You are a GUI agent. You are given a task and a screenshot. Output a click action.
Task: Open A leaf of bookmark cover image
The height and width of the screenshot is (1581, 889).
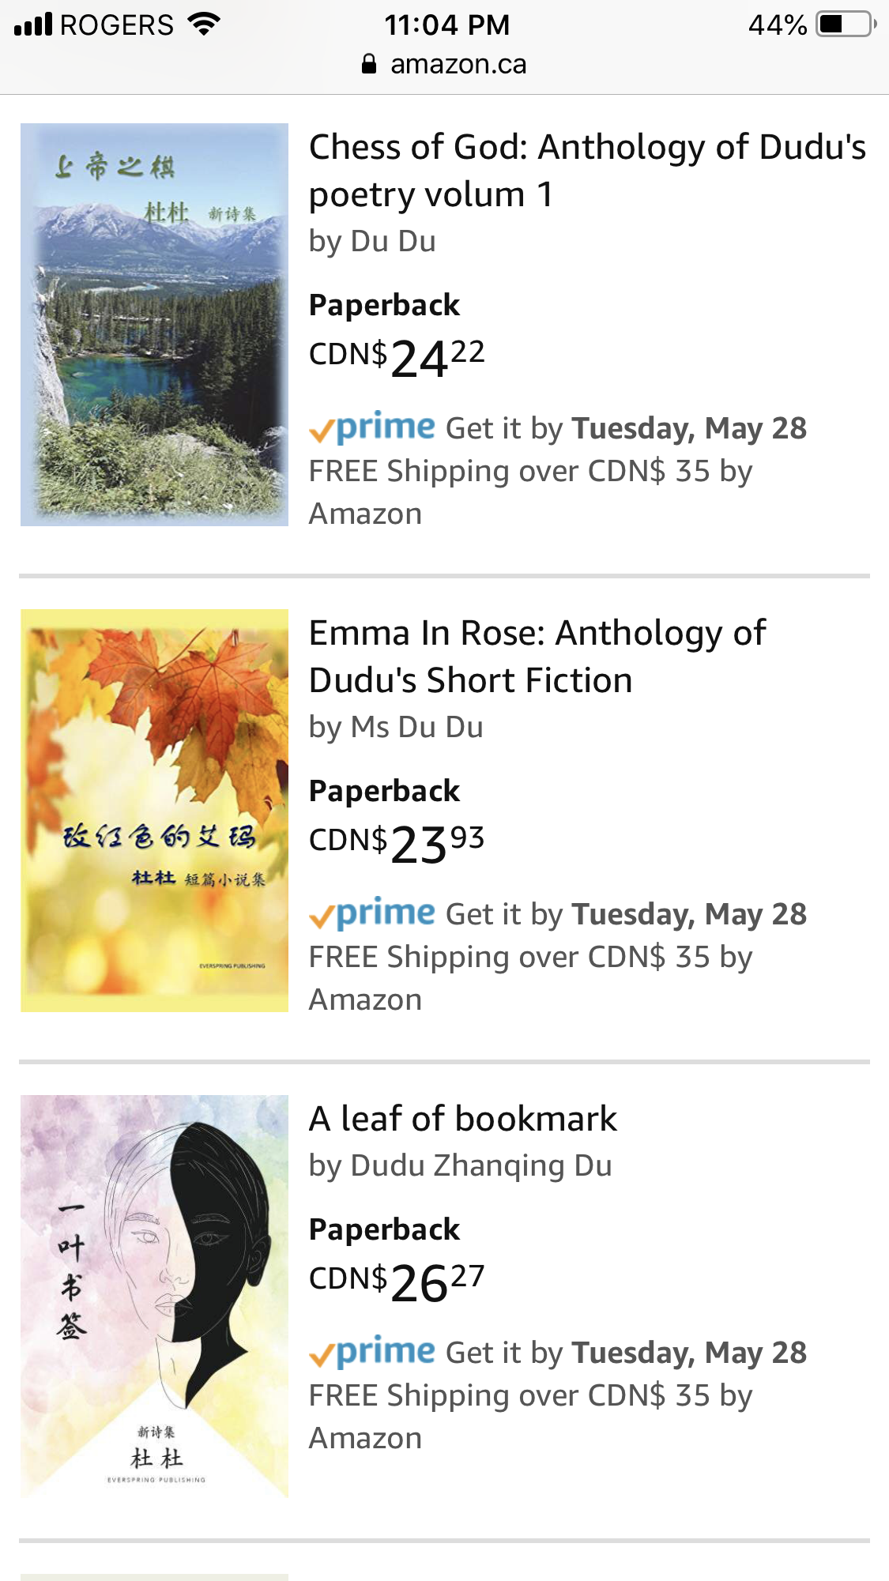[154, 1296]
